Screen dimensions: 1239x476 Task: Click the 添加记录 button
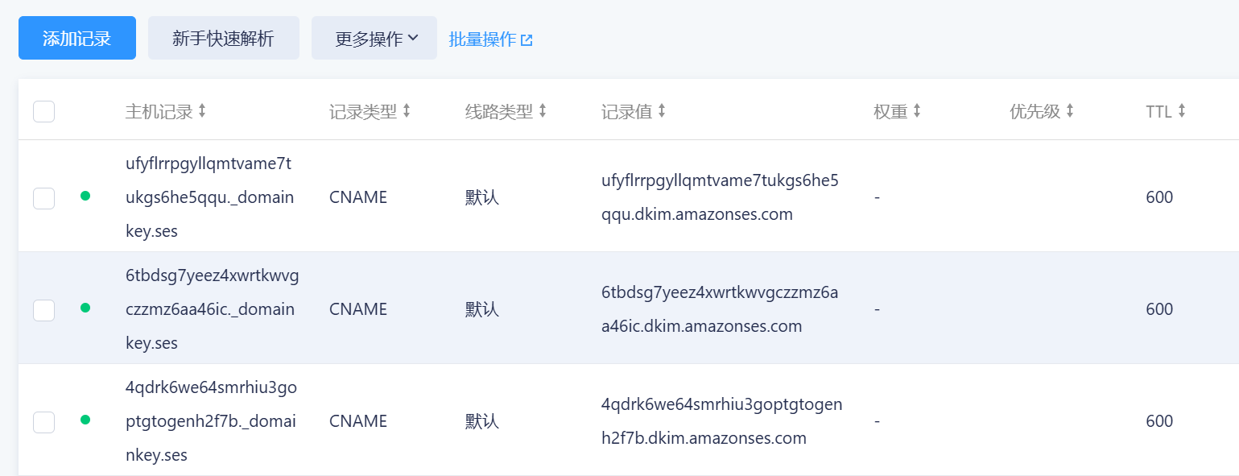point(77,38)
